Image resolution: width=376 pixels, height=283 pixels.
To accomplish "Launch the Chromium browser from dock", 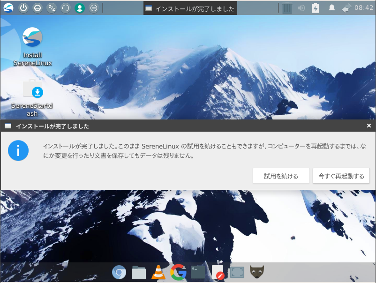I will point(119,272).
